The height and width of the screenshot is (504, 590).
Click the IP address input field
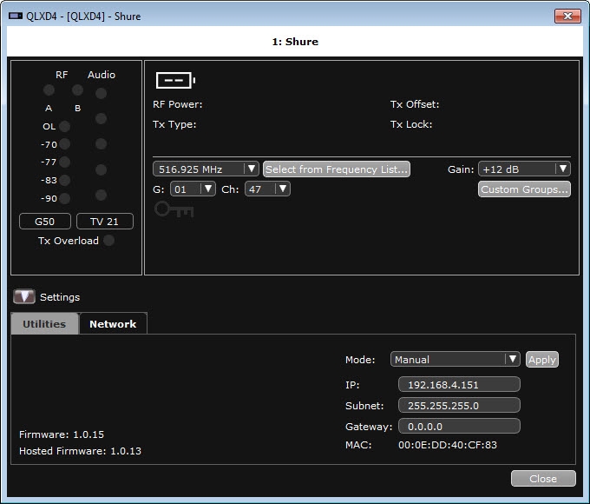pyautogui.click(x=459, y=384)
